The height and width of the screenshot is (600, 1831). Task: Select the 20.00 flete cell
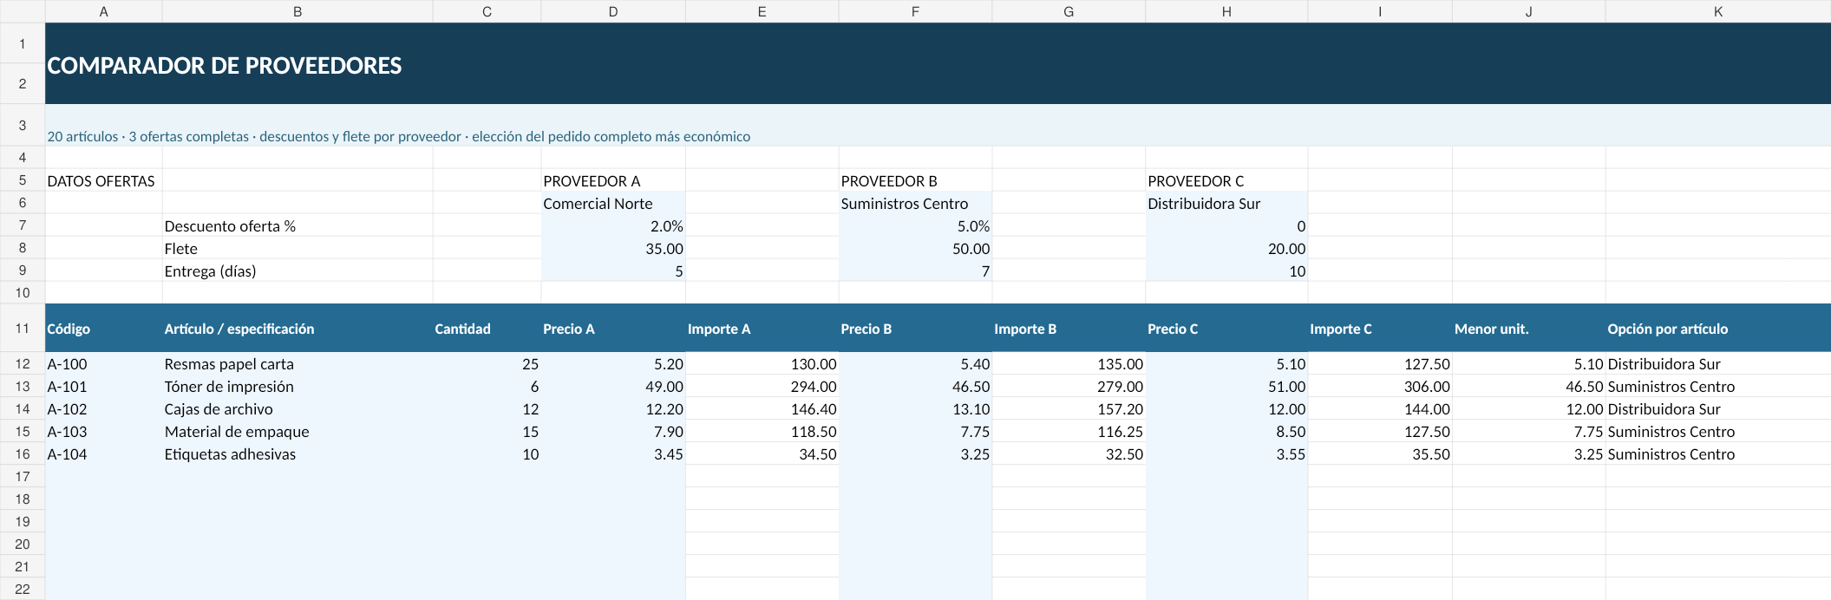[1226, 248]
